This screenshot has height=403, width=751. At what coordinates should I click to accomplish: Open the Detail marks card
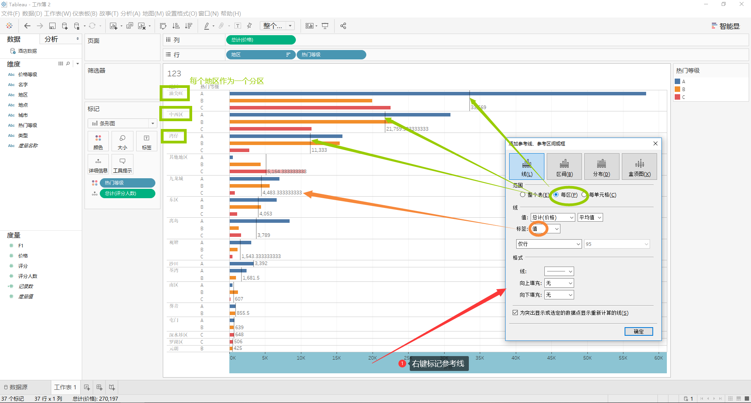pos(98,165)
